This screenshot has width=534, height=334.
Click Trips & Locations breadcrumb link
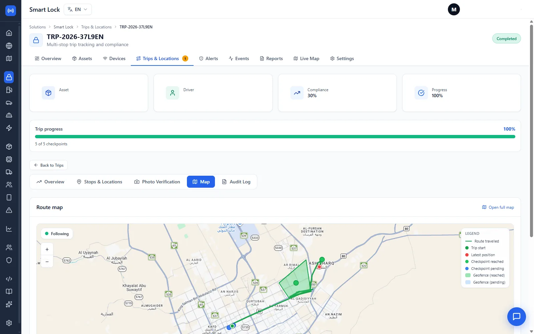96,27
